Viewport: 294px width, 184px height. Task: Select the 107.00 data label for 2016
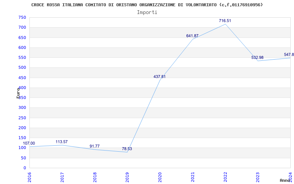[x=29, y=144]
